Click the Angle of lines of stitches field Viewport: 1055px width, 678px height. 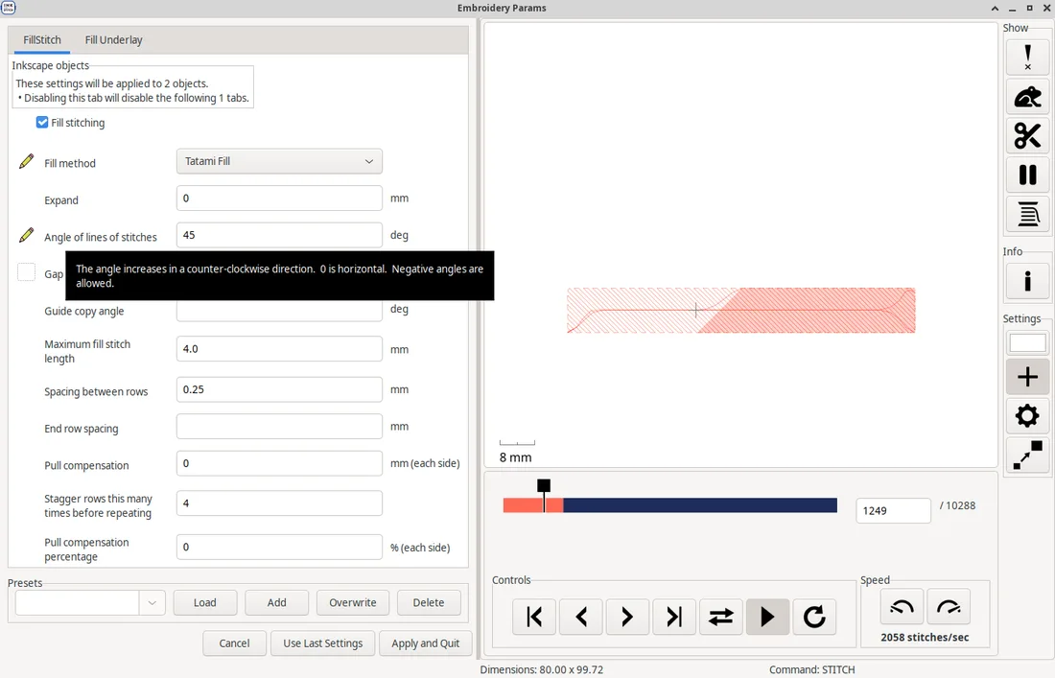tap(279, 235)
